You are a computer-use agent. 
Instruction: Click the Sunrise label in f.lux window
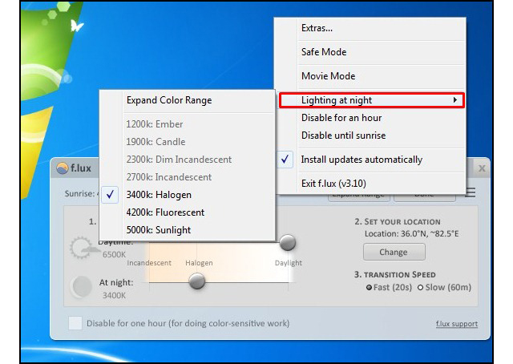(80, 194)
